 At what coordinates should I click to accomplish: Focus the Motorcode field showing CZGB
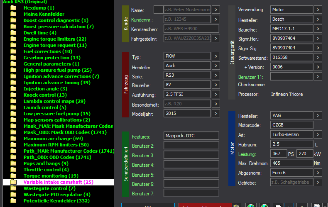click(291, 125)
